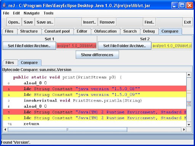Click the Save as.. toolbar button

tap(45, 22)
